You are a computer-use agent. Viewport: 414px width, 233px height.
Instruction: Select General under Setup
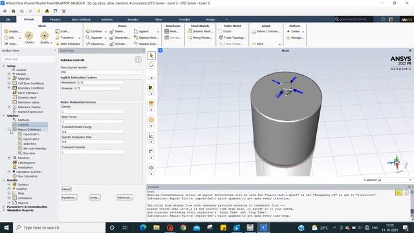click(21, 70)
